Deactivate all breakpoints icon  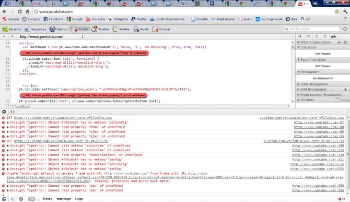pyautogui.click(x=334, y=36)
